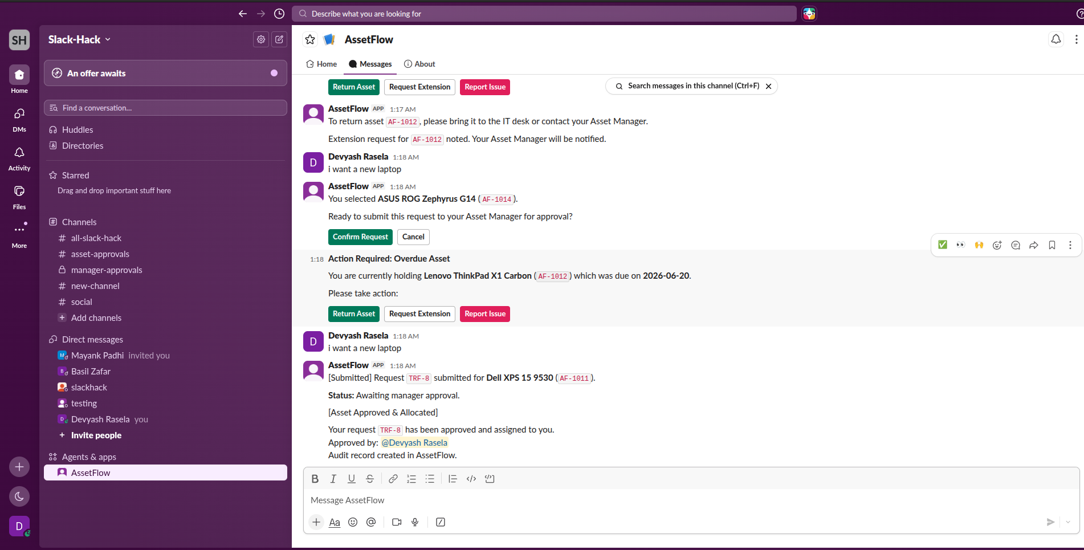
Task: Open more message actions menu
Action: click(x=1070, y=245)
